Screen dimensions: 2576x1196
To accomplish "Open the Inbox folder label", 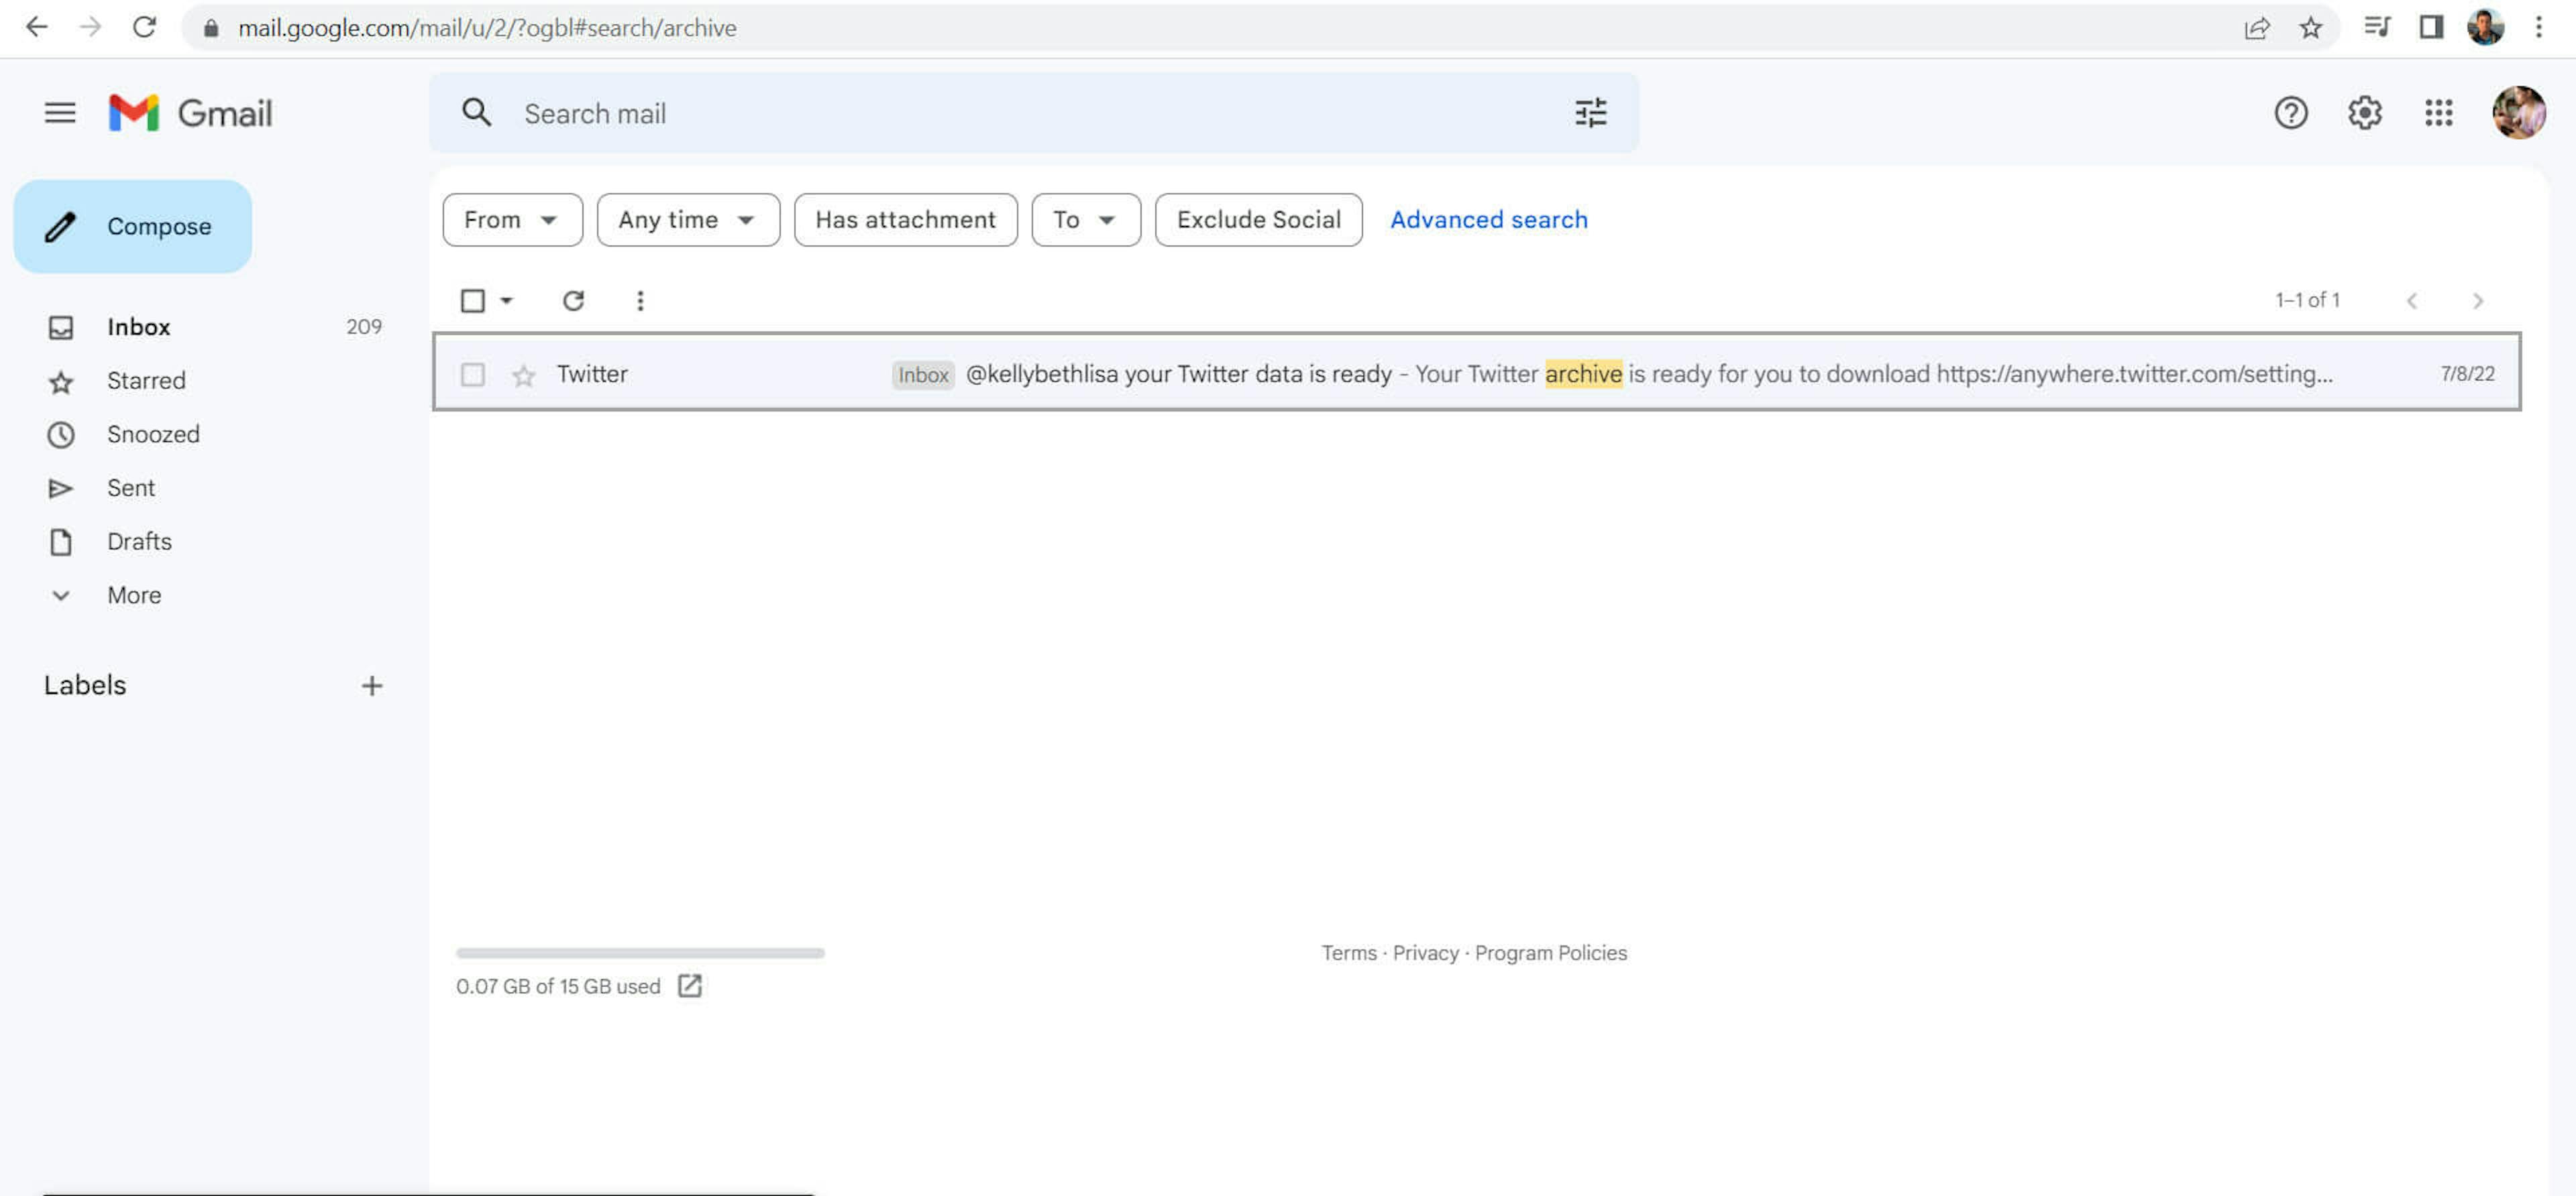I will click(140, 325).
